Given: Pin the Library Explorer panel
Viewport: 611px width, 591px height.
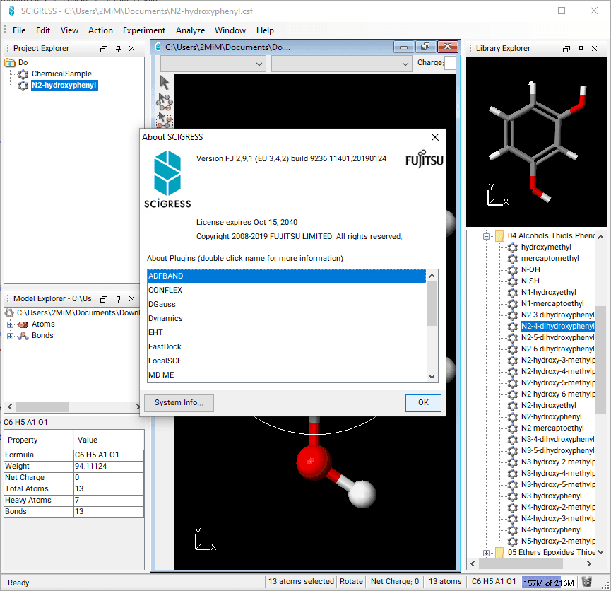Looking at the screenshot, I should pos(581,49).
